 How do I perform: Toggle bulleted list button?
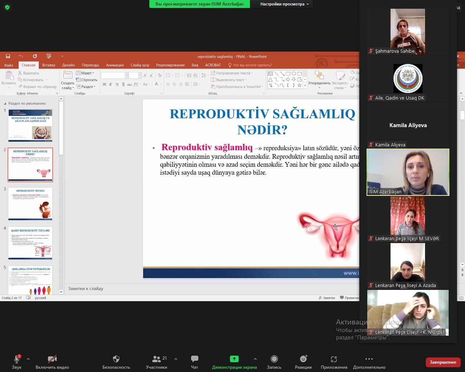coord(168,75)
